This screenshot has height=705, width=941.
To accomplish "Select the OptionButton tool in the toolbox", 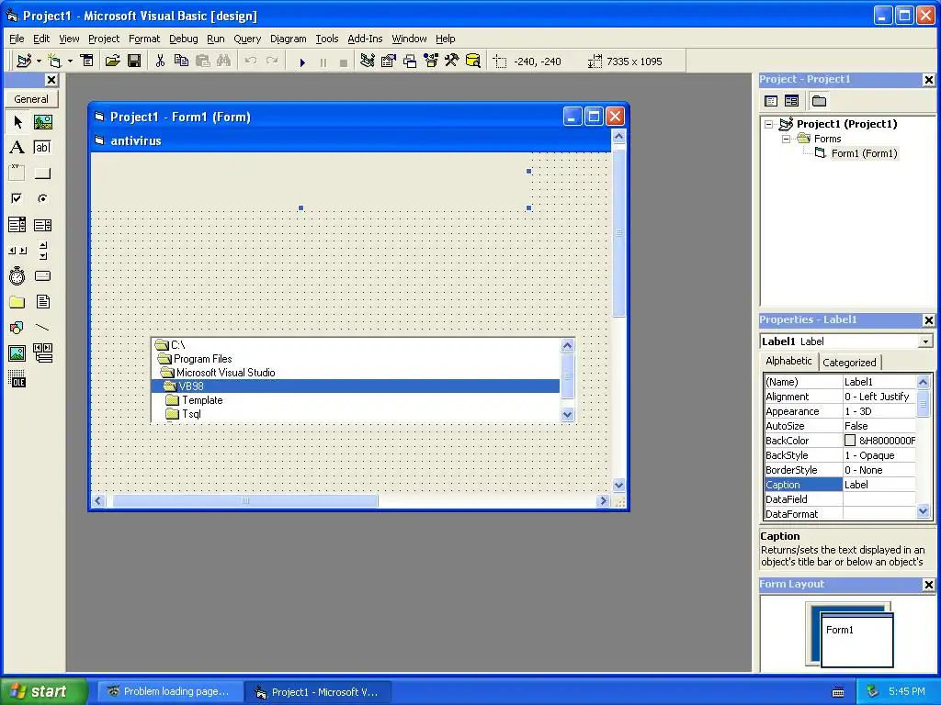I will click(x=42, y=198).
